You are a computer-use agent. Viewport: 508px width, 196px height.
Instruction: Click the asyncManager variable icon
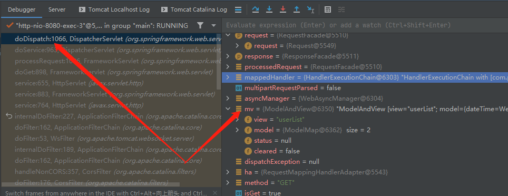[x=239, y=98]
